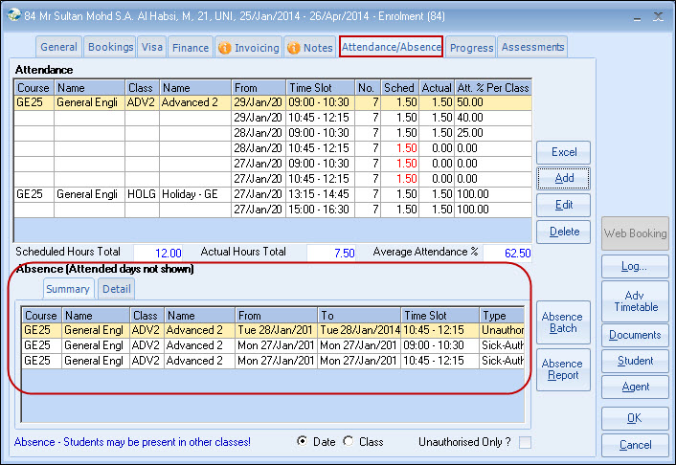Open the Detail absence sub-tab
This screenshot has width=676, height=465.
click(x=117, y=289)
